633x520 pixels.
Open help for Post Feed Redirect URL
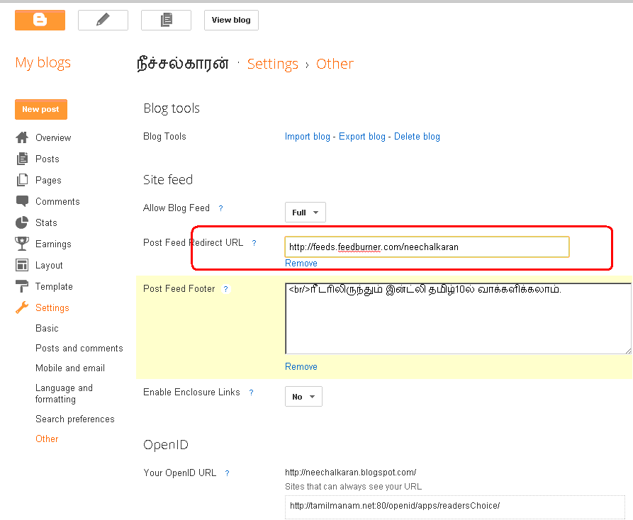(x=254, y=243)
